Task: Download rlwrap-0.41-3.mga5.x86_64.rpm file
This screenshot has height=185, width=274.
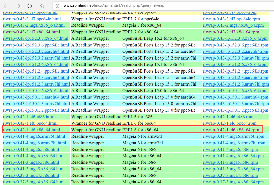Action: coord(233,169)
